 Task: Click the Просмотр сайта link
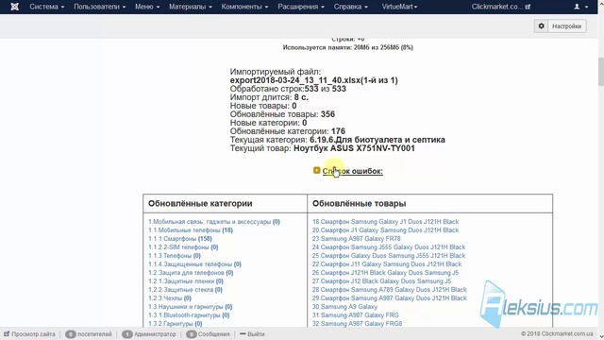(29, 333)
